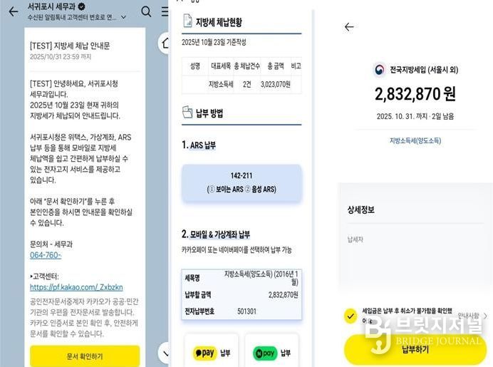Tap the scroll-down arrow circle in chat
Screen dimensions: 493x367
(163, 353)
